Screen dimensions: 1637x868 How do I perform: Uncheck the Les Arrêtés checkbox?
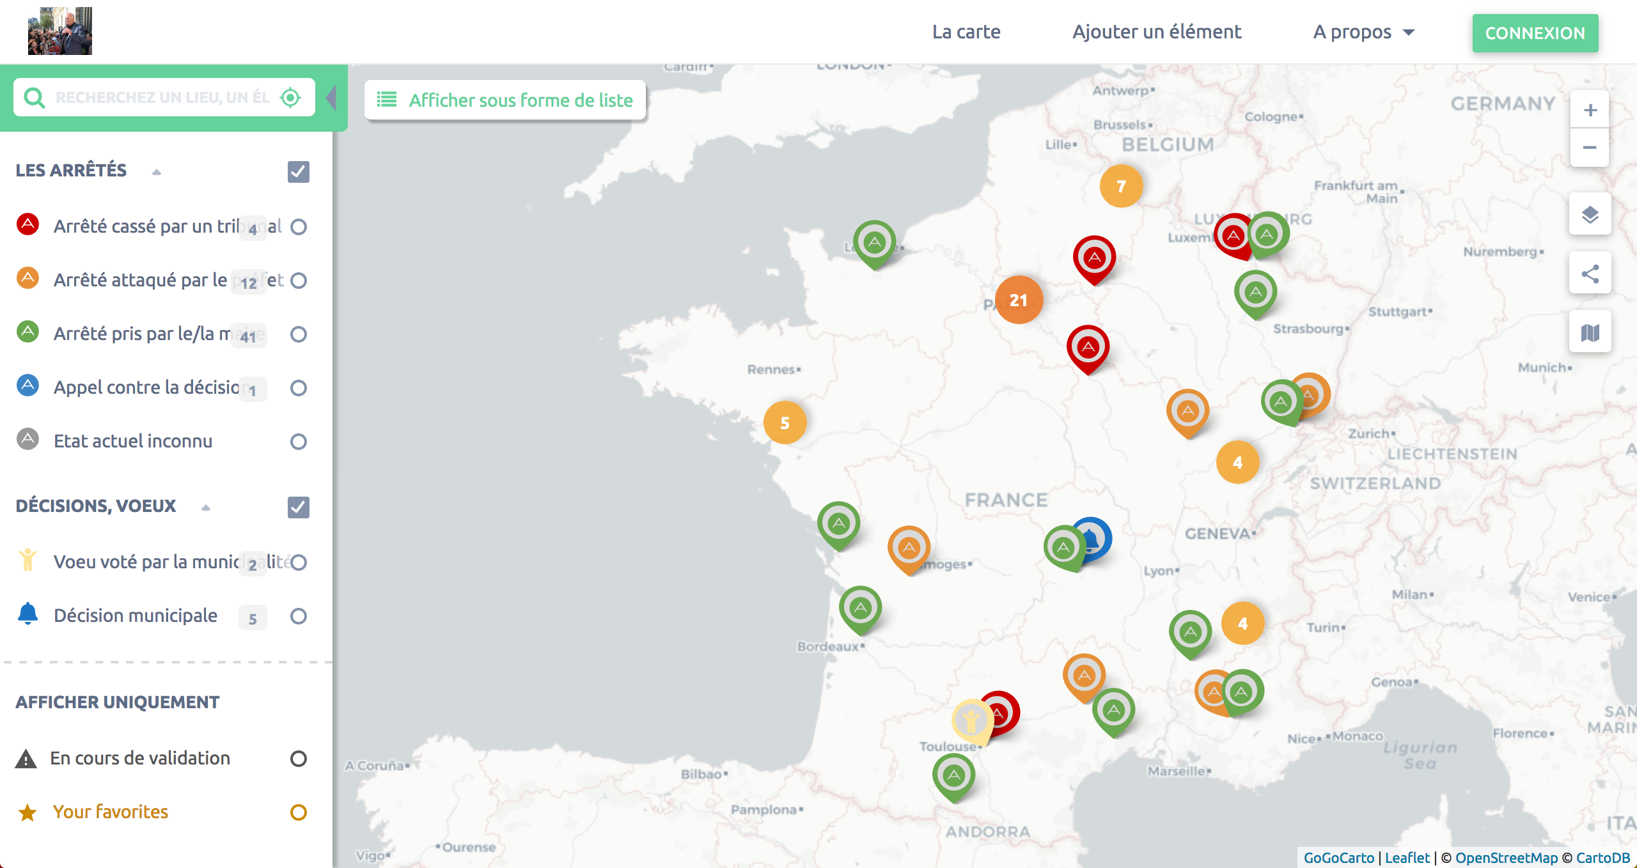(x=299, y=171)
